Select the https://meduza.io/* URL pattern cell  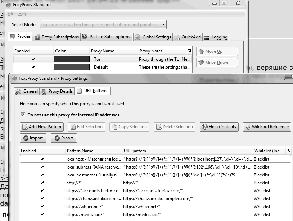pyautogui.click(x=142, y=215)
